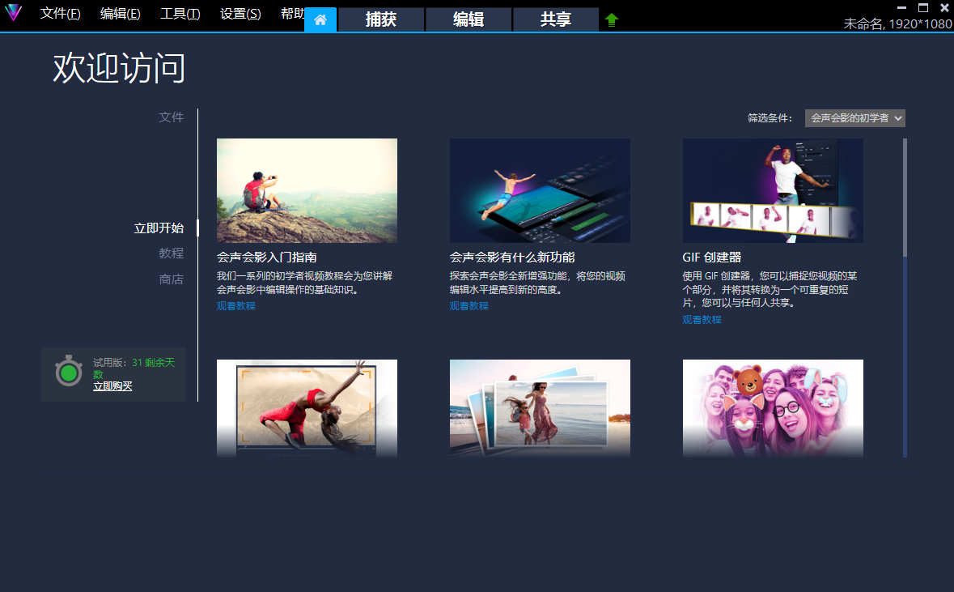Click the GIF 创建器 card thumbnail
Screen dimensions: 954x592
pyautogui.click(x=773, y=190)
